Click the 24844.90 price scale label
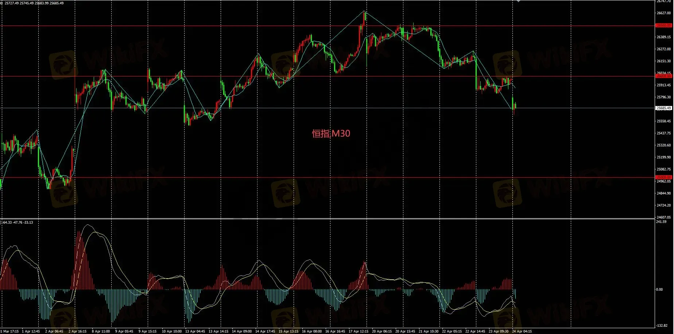This screenshot has height=334, width=674. click(664, 193)
